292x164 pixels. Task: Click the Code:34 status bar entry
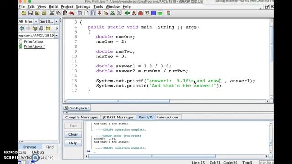[230, 162]
